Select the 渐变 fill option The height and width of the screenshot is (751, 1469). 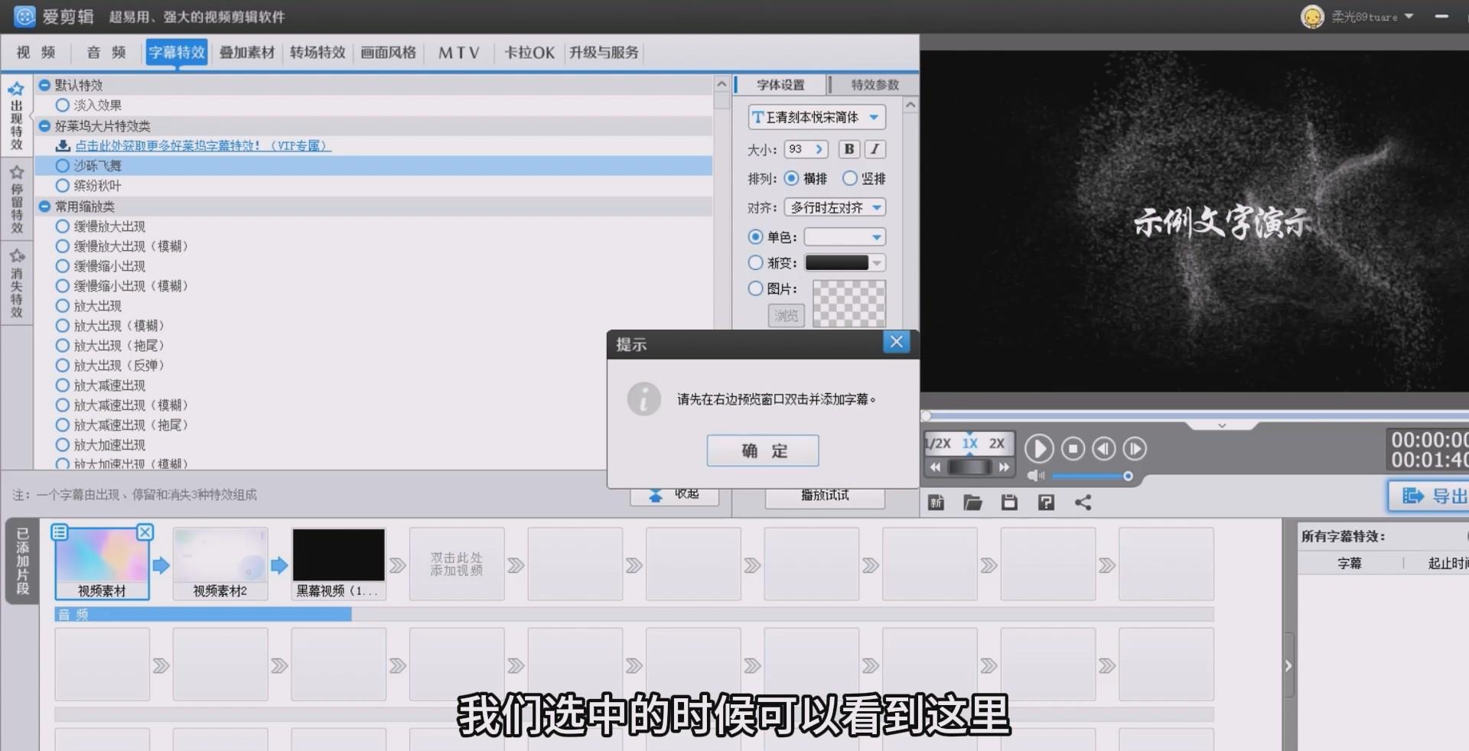[x=755, y=262]
